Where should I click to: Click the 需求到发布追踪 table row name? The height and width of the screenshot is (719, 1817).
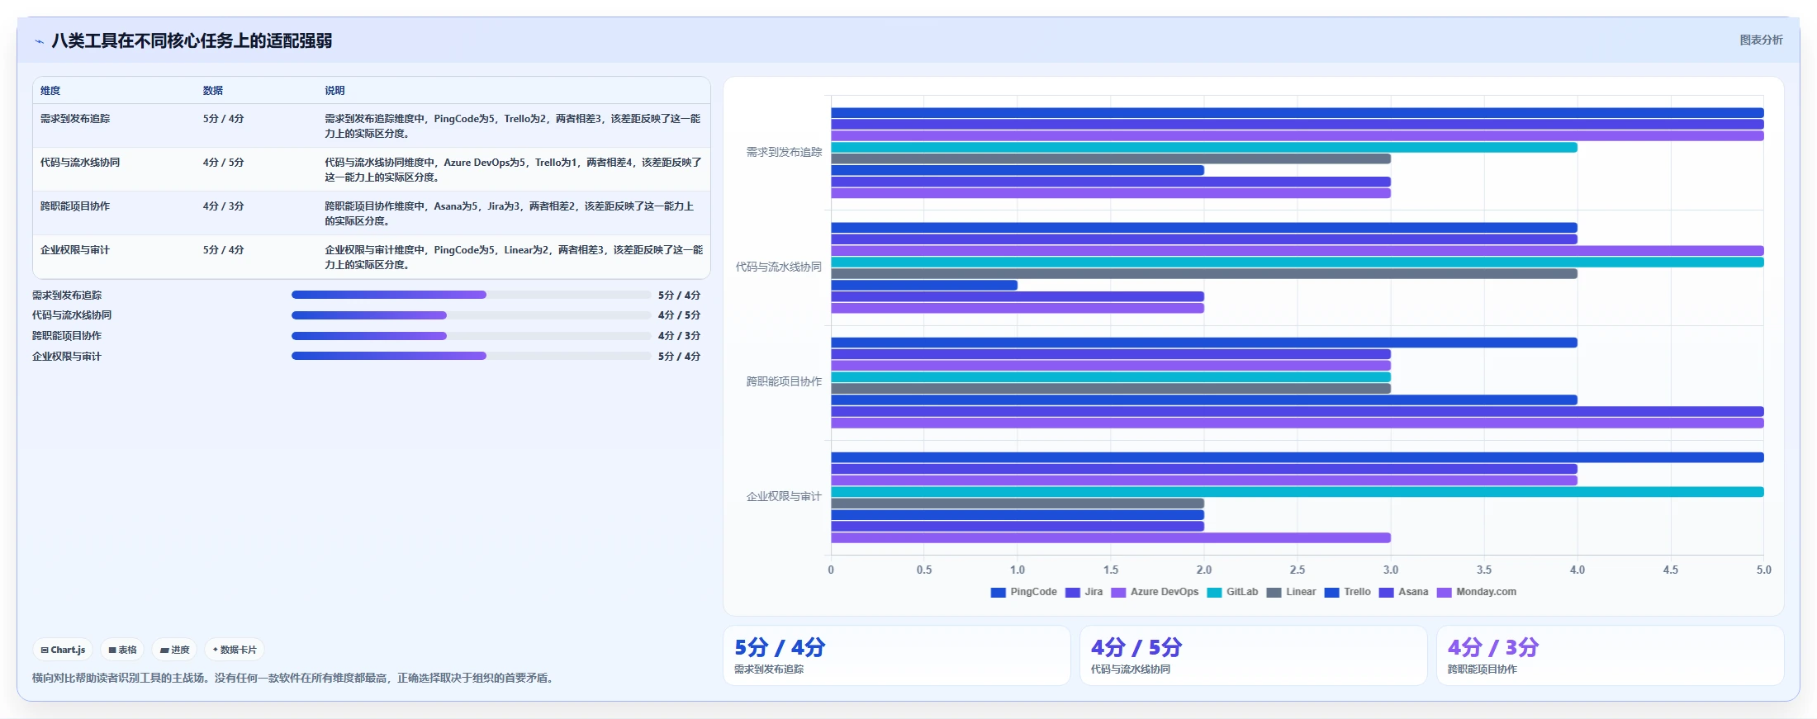[75, 119]
